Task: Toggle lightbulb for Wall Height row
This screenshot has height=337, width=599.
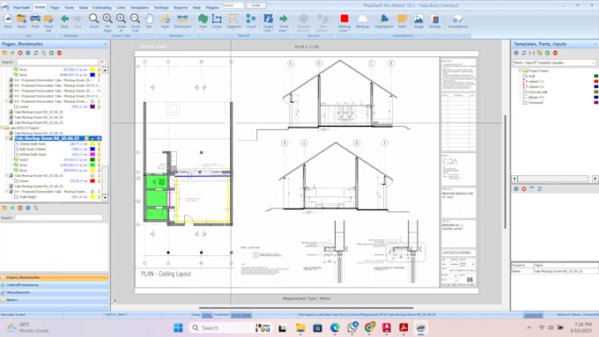Action: [x=99, y=197]
